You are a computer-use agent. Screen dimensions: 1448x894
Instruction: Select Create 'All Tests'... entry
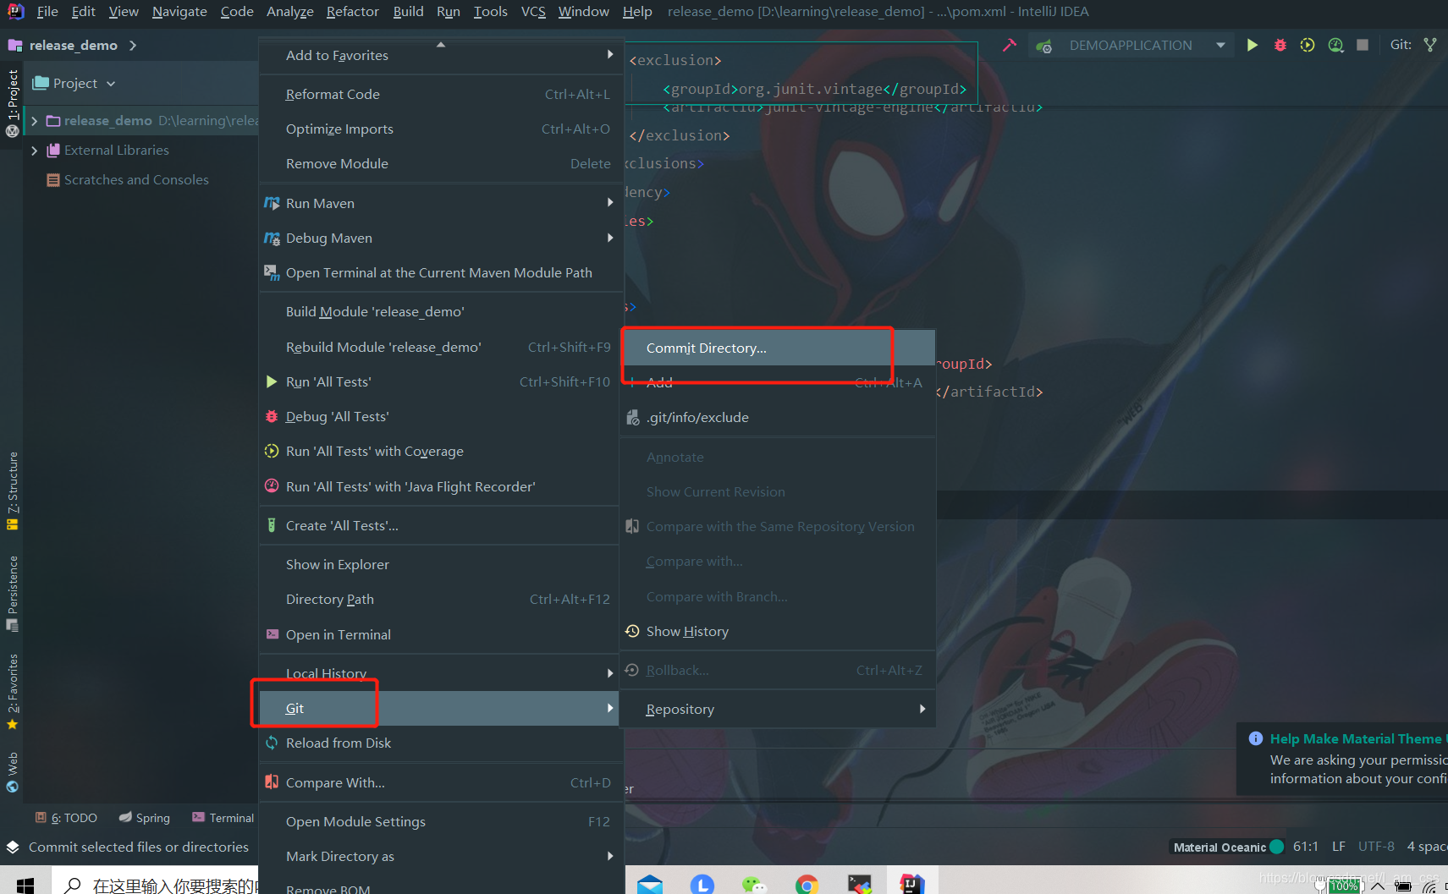tap(441, 526)
